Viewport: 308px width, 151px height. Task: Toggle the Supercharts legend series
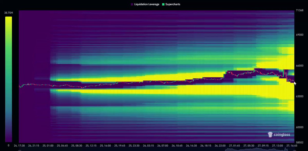point(171,4)
